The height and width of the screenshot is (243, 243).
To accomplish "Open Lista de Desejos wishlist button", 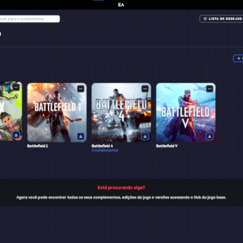I will tap(221, 19).
